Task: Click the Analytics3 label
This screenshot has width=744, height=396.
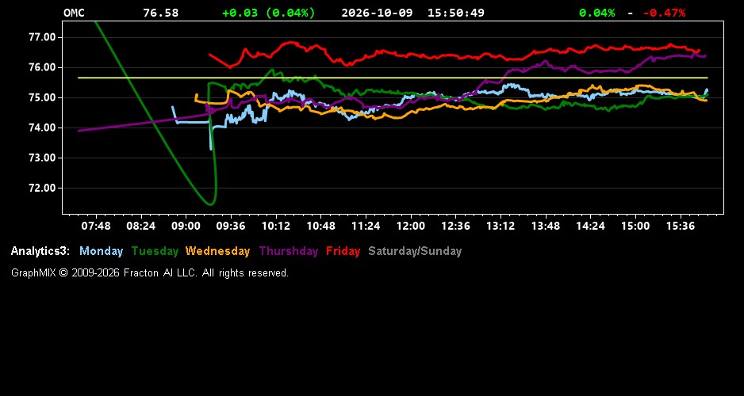Action: tap(40, 251)
